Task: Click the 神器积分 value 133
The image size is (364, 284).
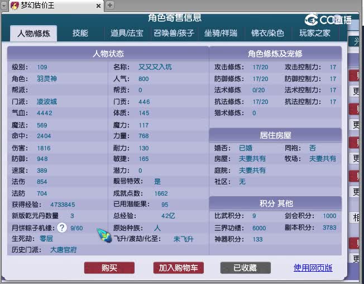Action: [x=258, y=239]
